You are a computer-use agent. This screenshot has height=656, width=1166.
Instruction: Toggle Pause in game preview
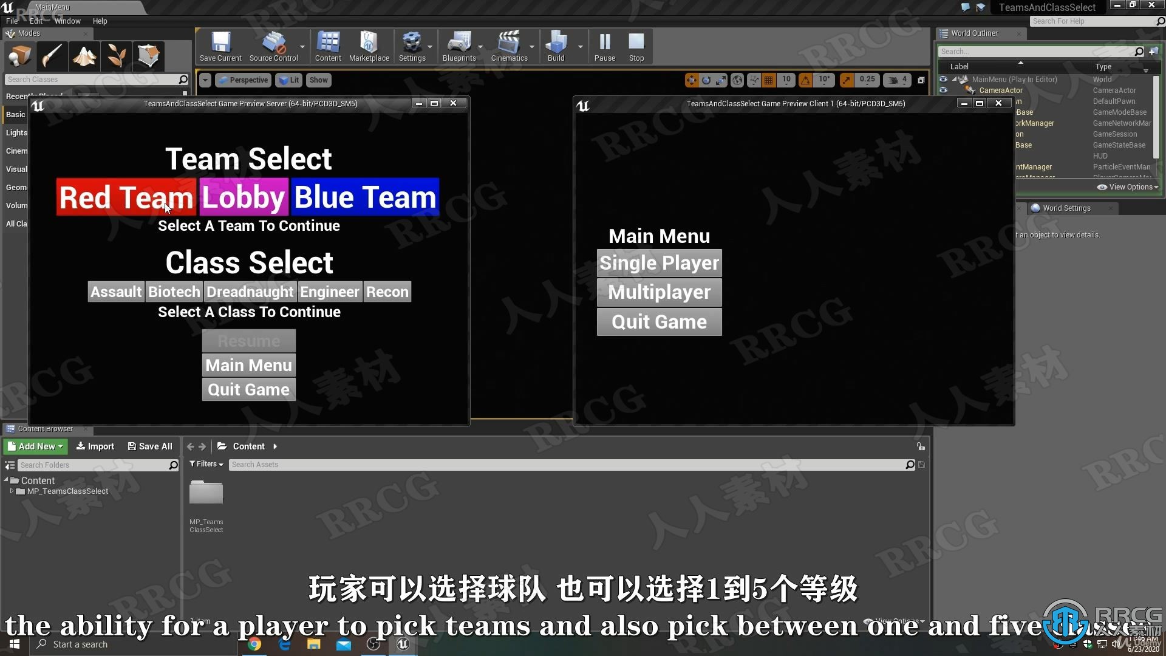pos(605,46)
